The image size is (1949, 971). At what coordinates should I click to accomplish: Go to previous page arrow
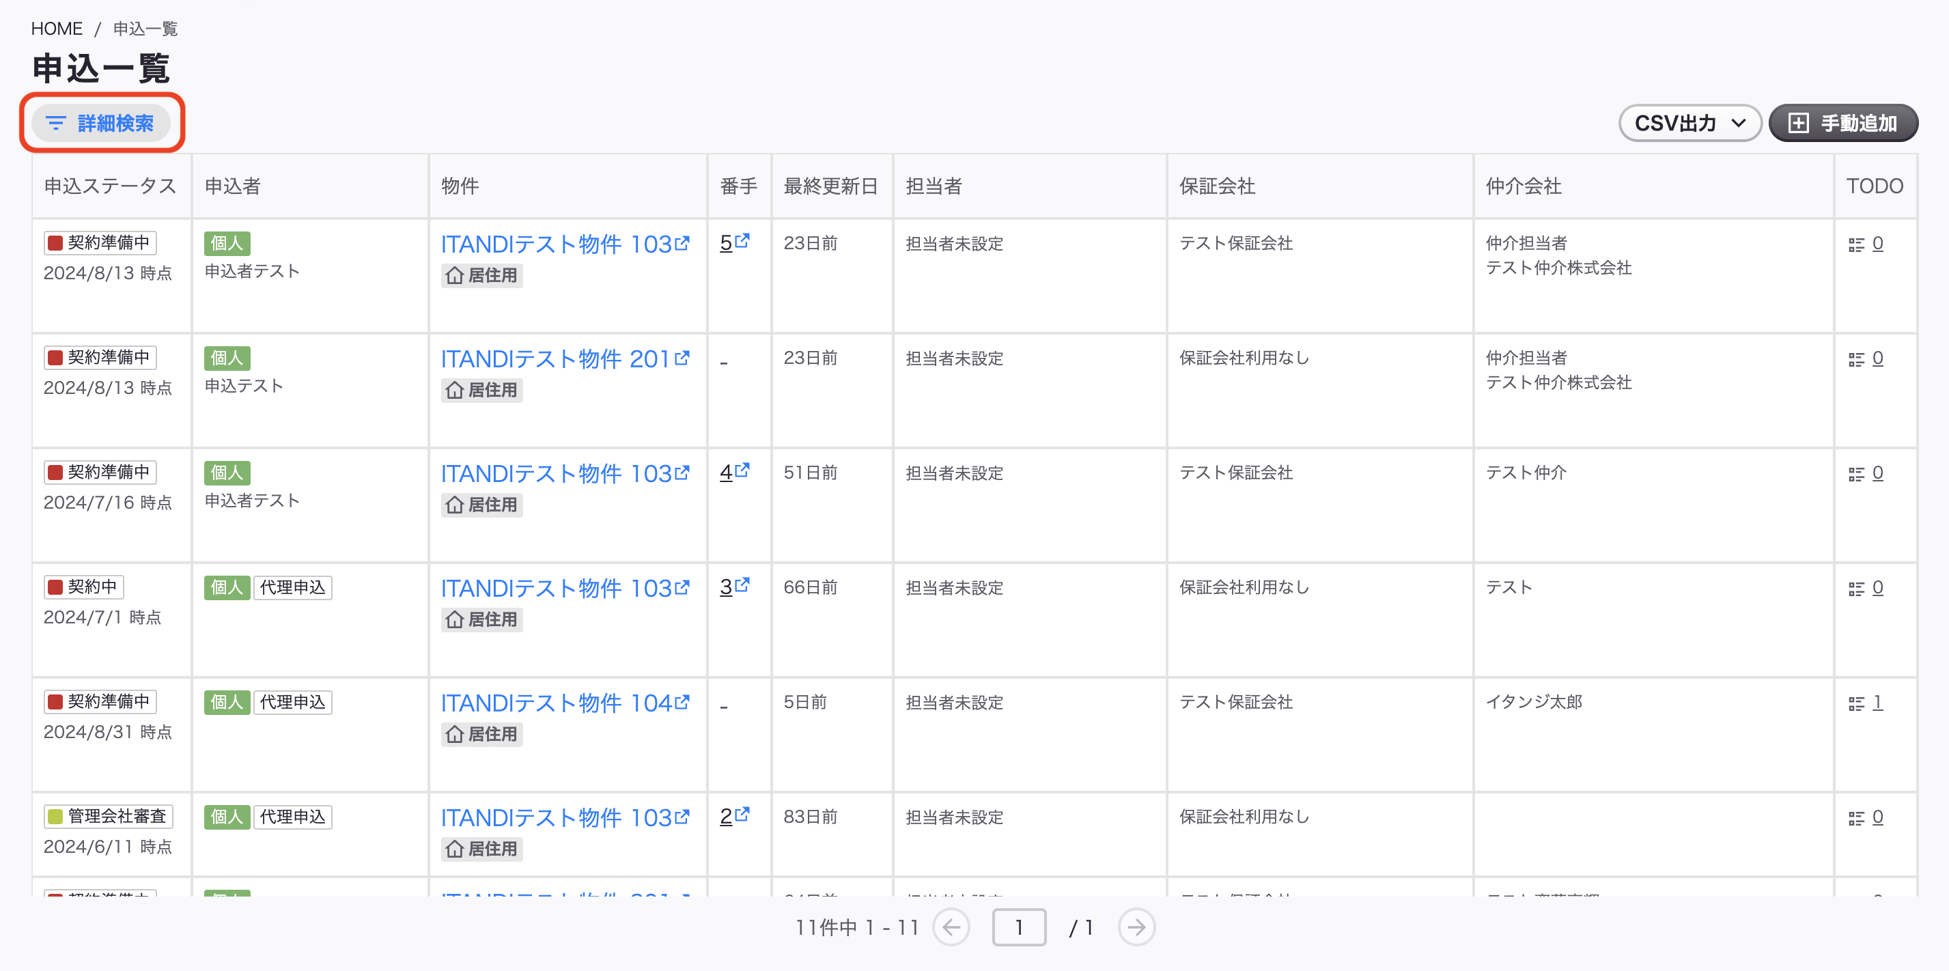tap(951, 927)
